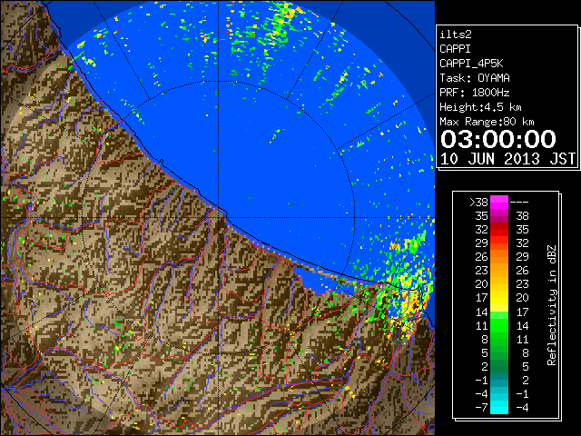Click the cyan -7 legend swatch
This screenshot has height=436, width=581.
499,407
